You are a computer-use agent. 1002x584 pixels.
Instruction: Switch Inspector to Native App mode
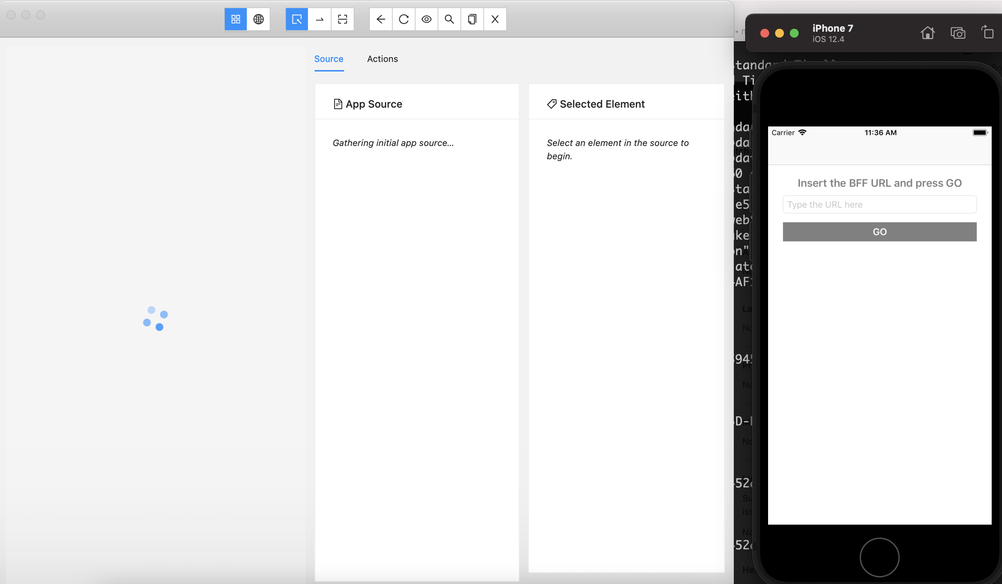pyautogui.click(x=235, y=19)
